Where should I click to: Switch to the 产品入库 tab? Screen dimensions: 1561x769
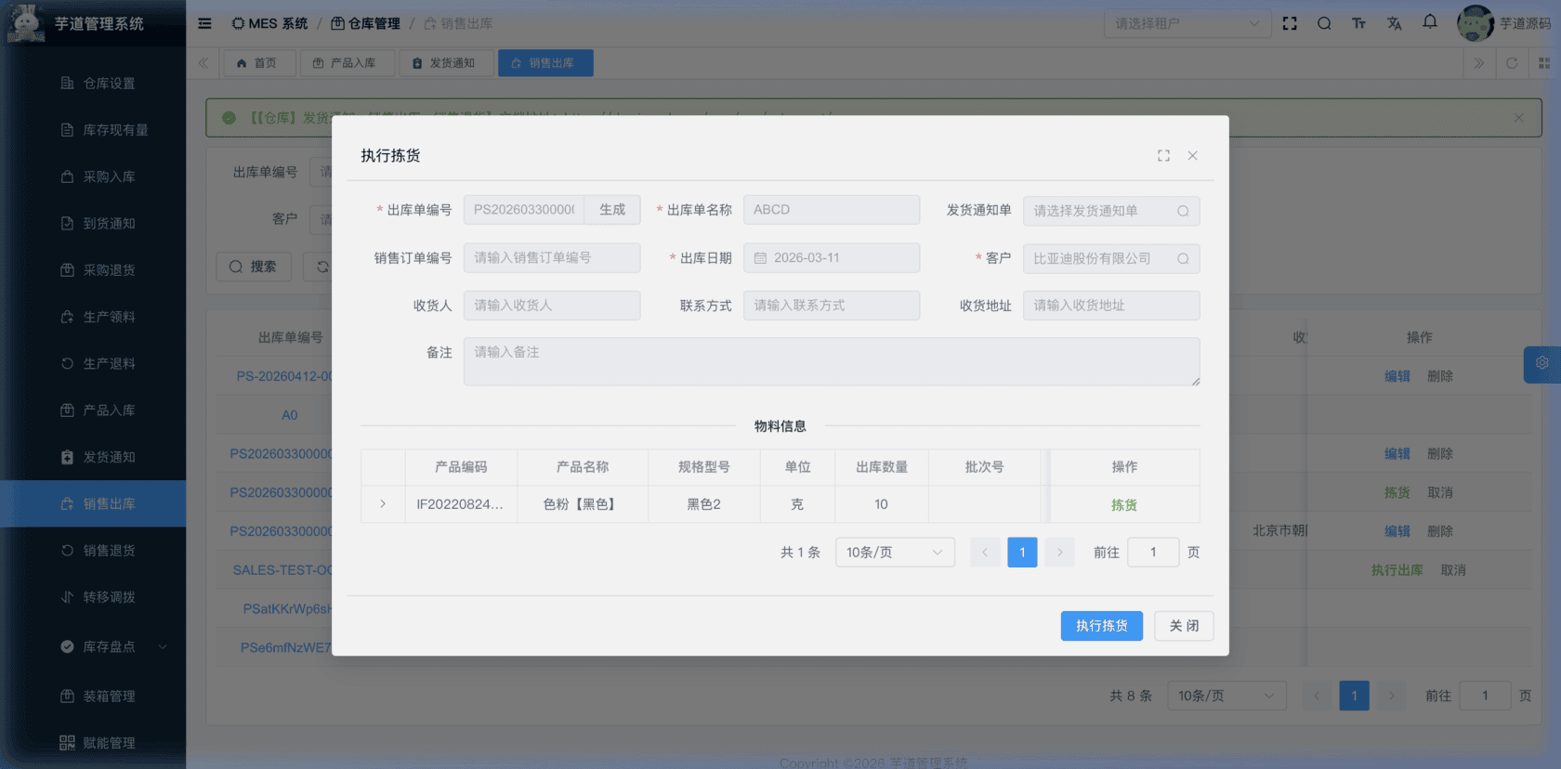pyautogui.click(x=346, y=63)
